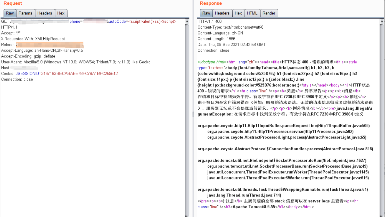This screenshot has height=217, width=385.
Task: Click the Content-Length: 1866 line
Action: point(216,39)
